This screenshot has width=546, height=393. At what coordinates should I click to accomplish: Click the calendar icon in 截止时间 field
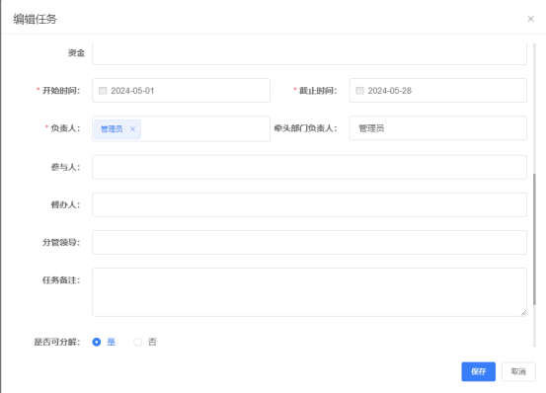point(359,91)
